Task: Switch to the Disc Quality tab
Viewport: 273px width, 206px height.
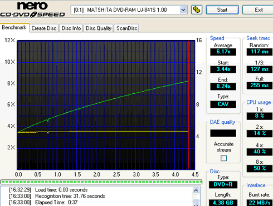Action: point(99,28)
